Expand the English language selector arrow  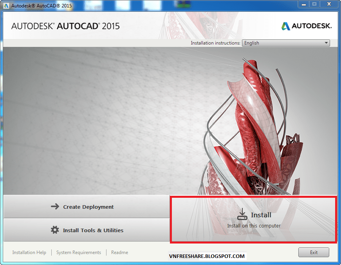pos(326,43)
